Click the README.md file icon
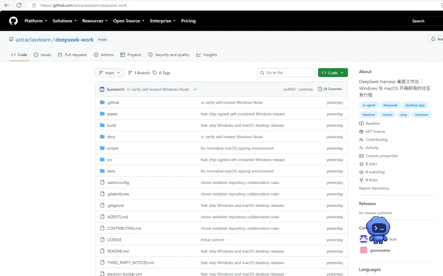The width and height of the screenshot is (443, 276). coord(102,251)
